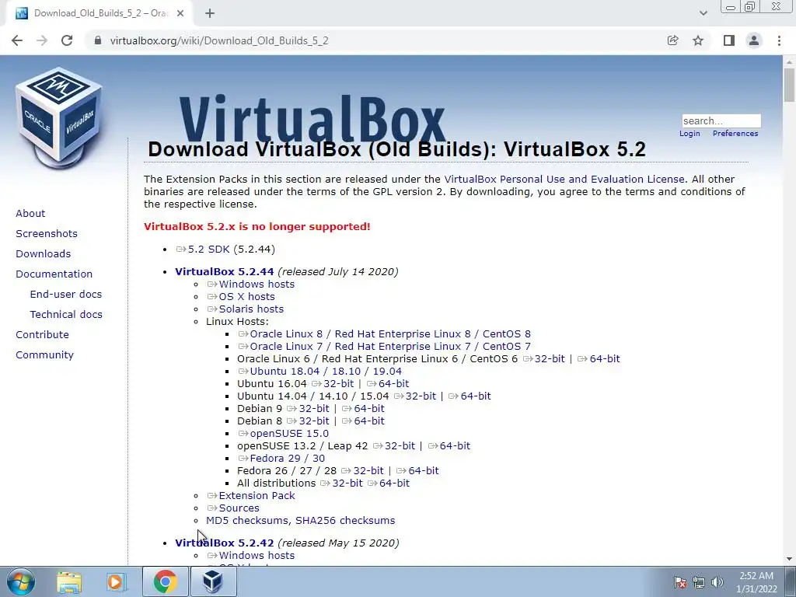The image size is (796, 597).
Task: Click the padlock site info icon
Action: (98, 40)
